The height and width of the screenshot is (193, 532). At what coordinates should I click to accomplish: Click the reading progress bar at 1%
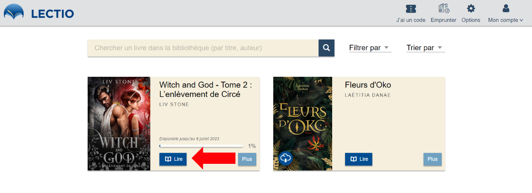pos(201,146)
